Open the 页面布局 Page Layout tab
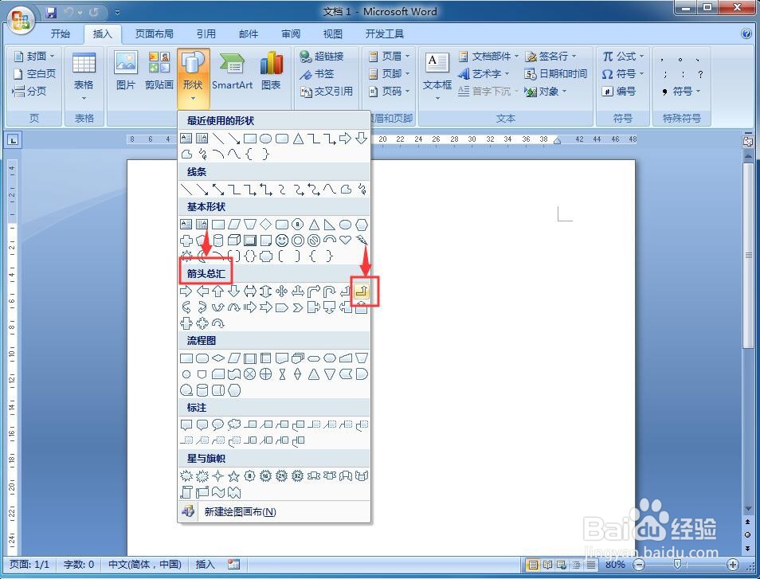760x579 pixels. tap(154, 34)
